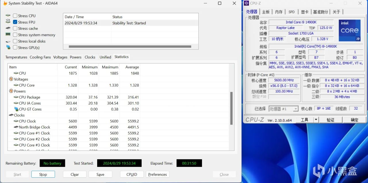
Task: Click the CPU Core voltage row icon
Action: point(16,85)
